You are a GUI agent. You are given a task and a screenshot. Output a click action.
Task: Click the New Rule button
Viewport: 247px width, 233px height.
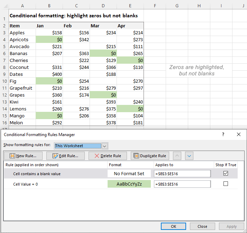[23, 156]
